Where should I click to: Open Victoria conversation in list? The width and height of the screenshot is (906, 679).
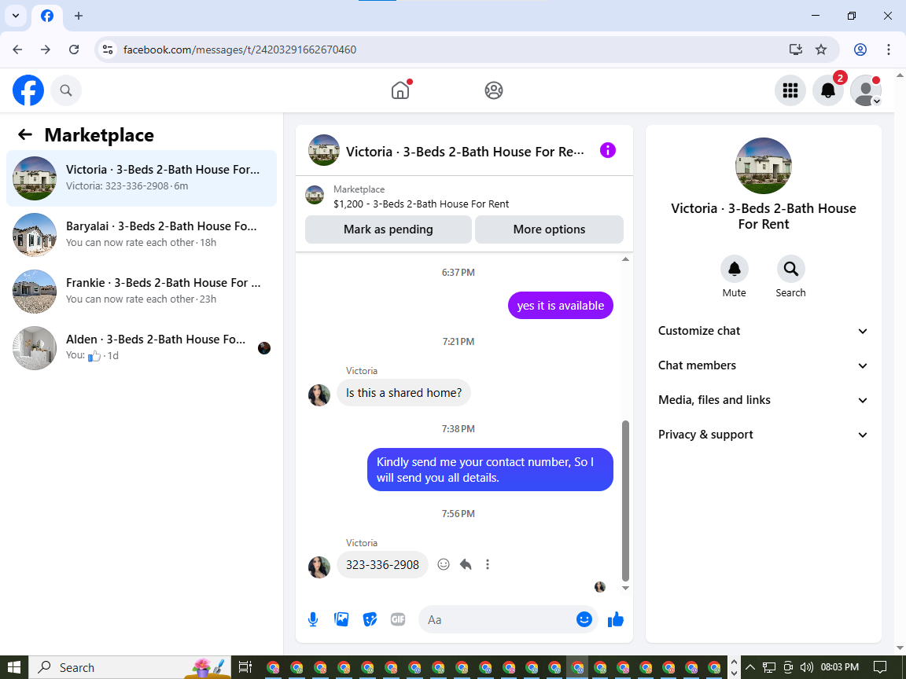point(142,178)
